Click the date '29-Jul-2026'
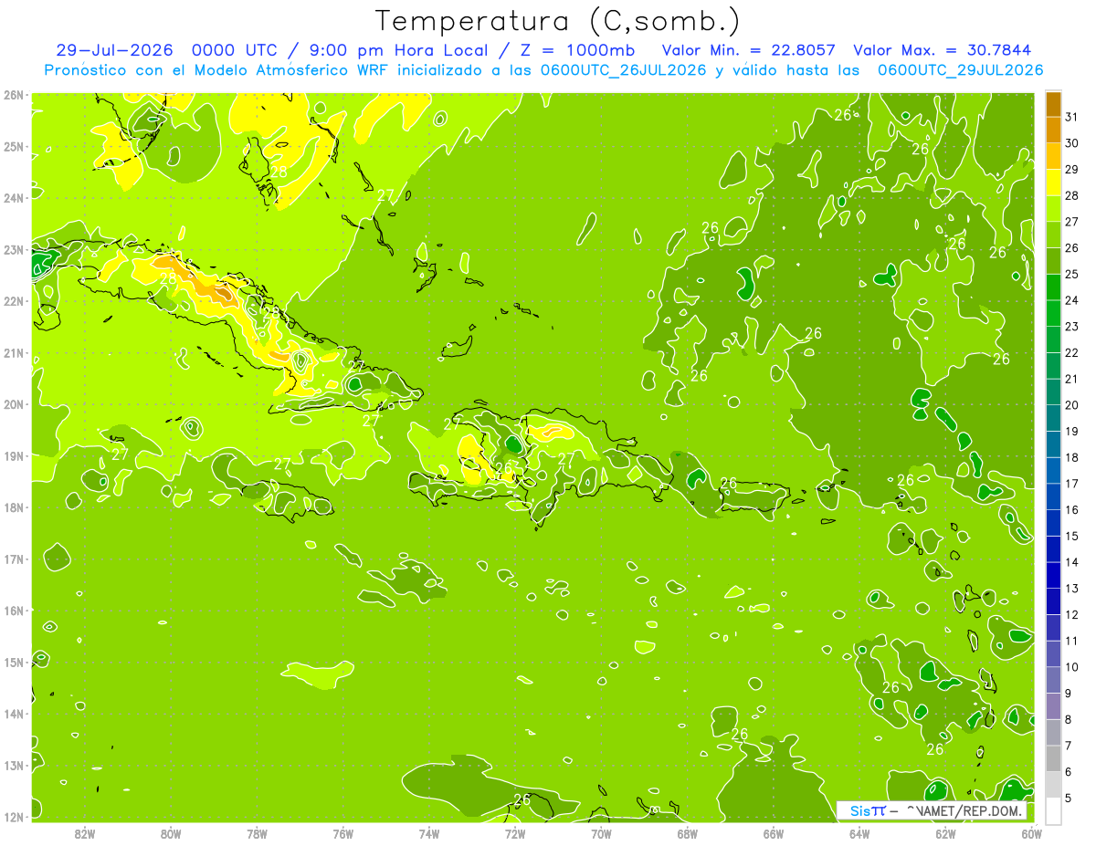Screen dimensions: 1096x846 pyautogui.click(x=115, y=50)
